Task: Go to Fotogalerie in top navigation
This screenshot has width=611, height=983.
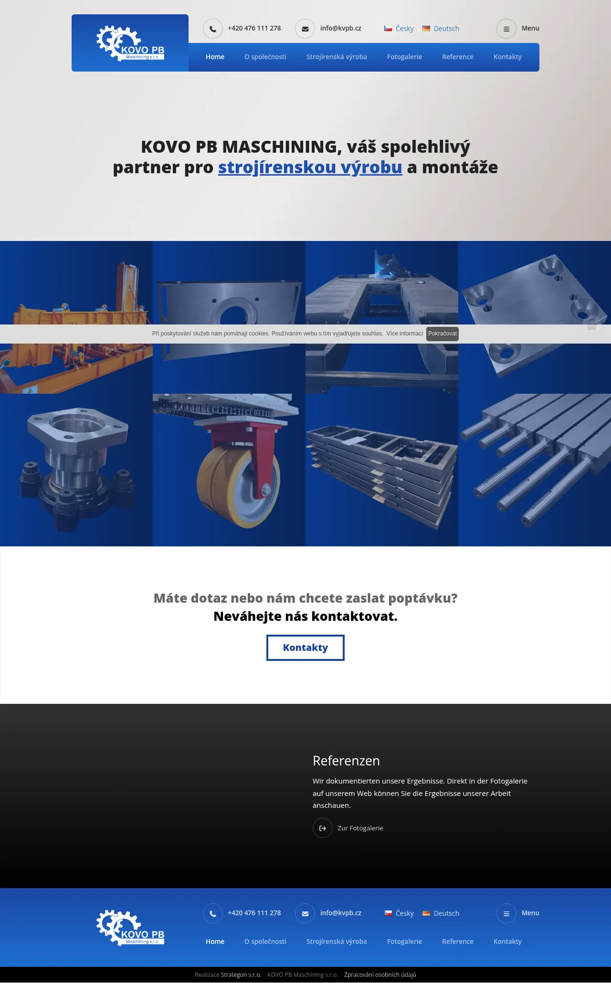Action: coord(404,57)
